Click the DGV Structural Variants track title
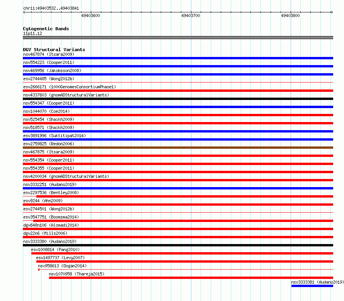 point(54,50)
